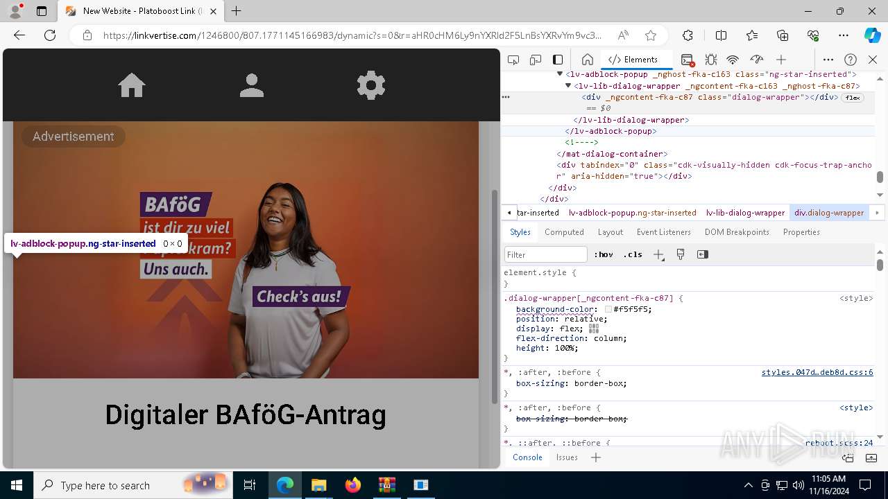Toggle the DevTools activity bar dock icon

point(558,60)
